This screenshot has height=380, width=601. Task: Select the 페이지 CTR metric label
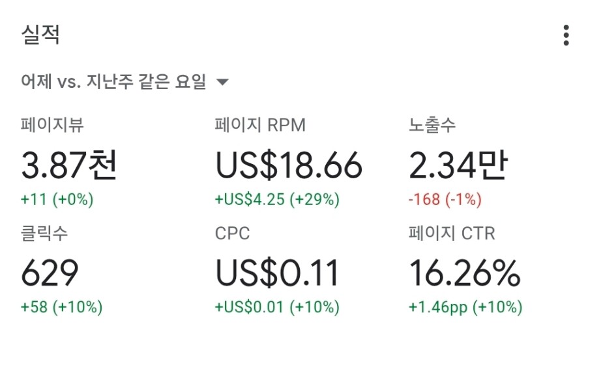[x=452, y=233]
